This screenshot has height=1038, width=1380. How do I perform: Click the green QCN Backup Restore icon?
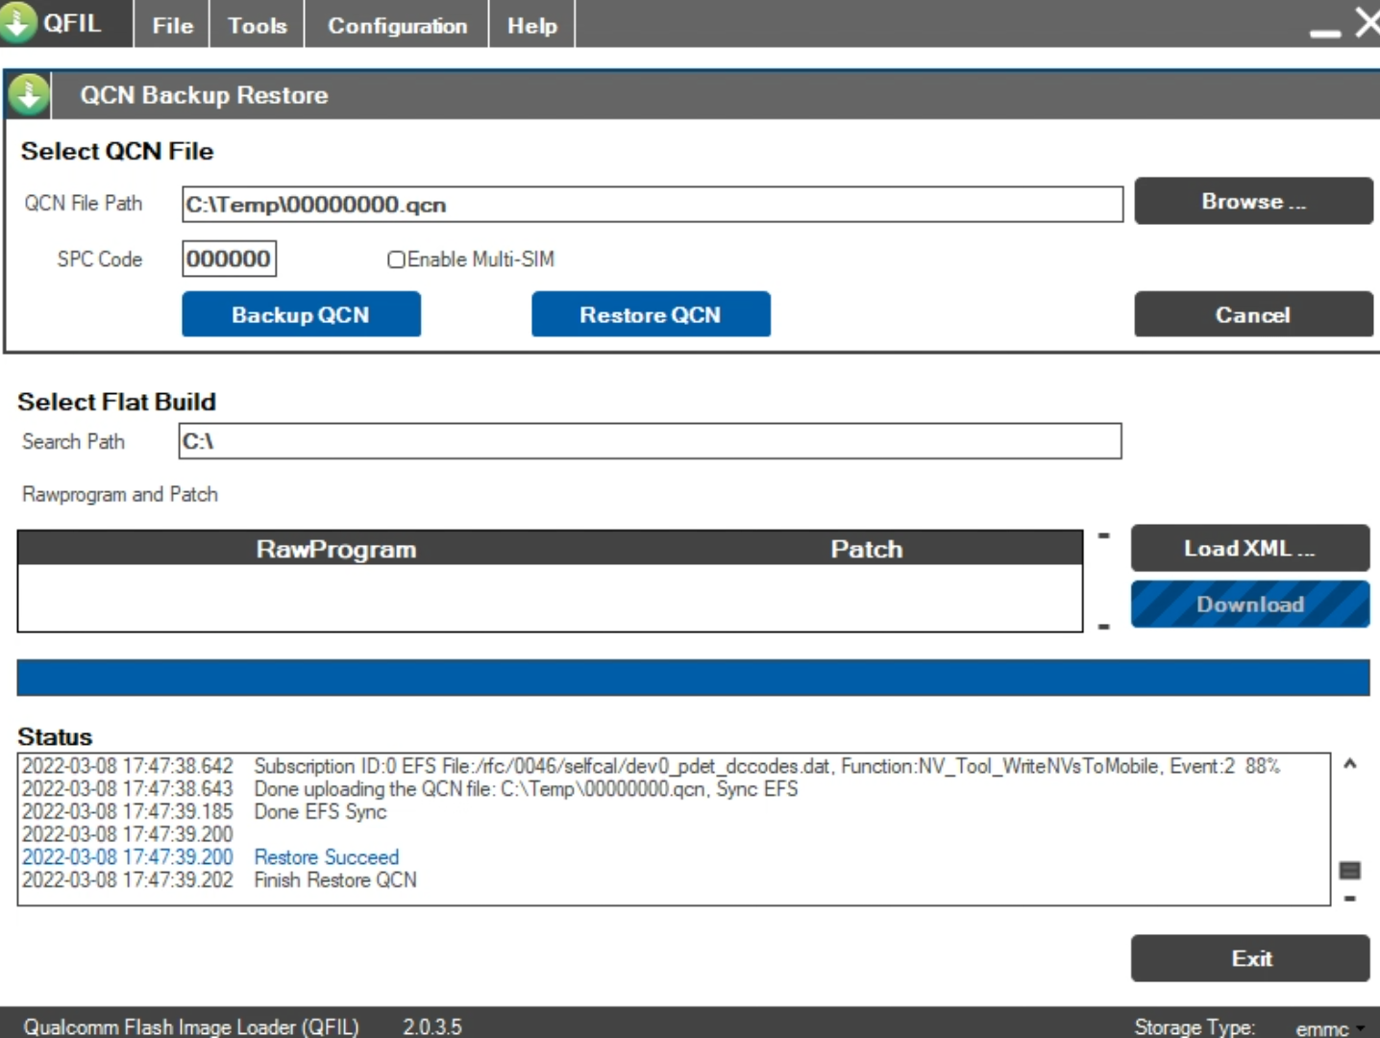29,94
